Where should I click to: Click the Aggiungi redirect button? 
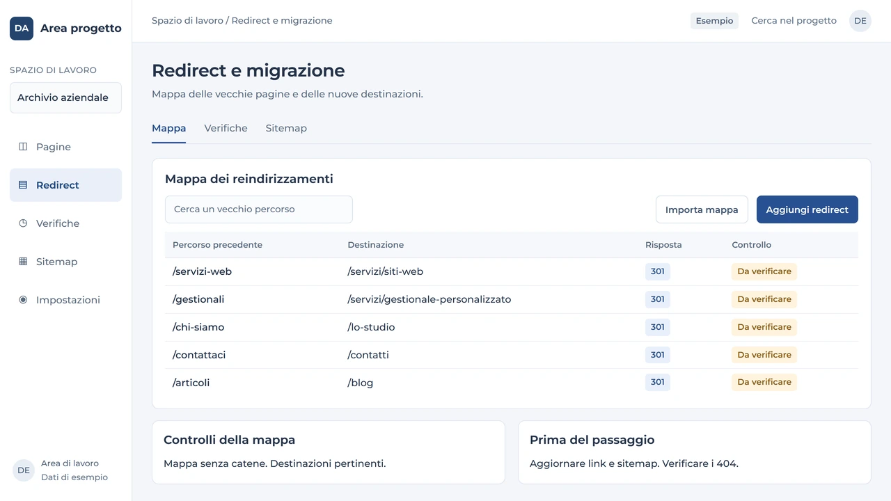click(x=807, y=209)
